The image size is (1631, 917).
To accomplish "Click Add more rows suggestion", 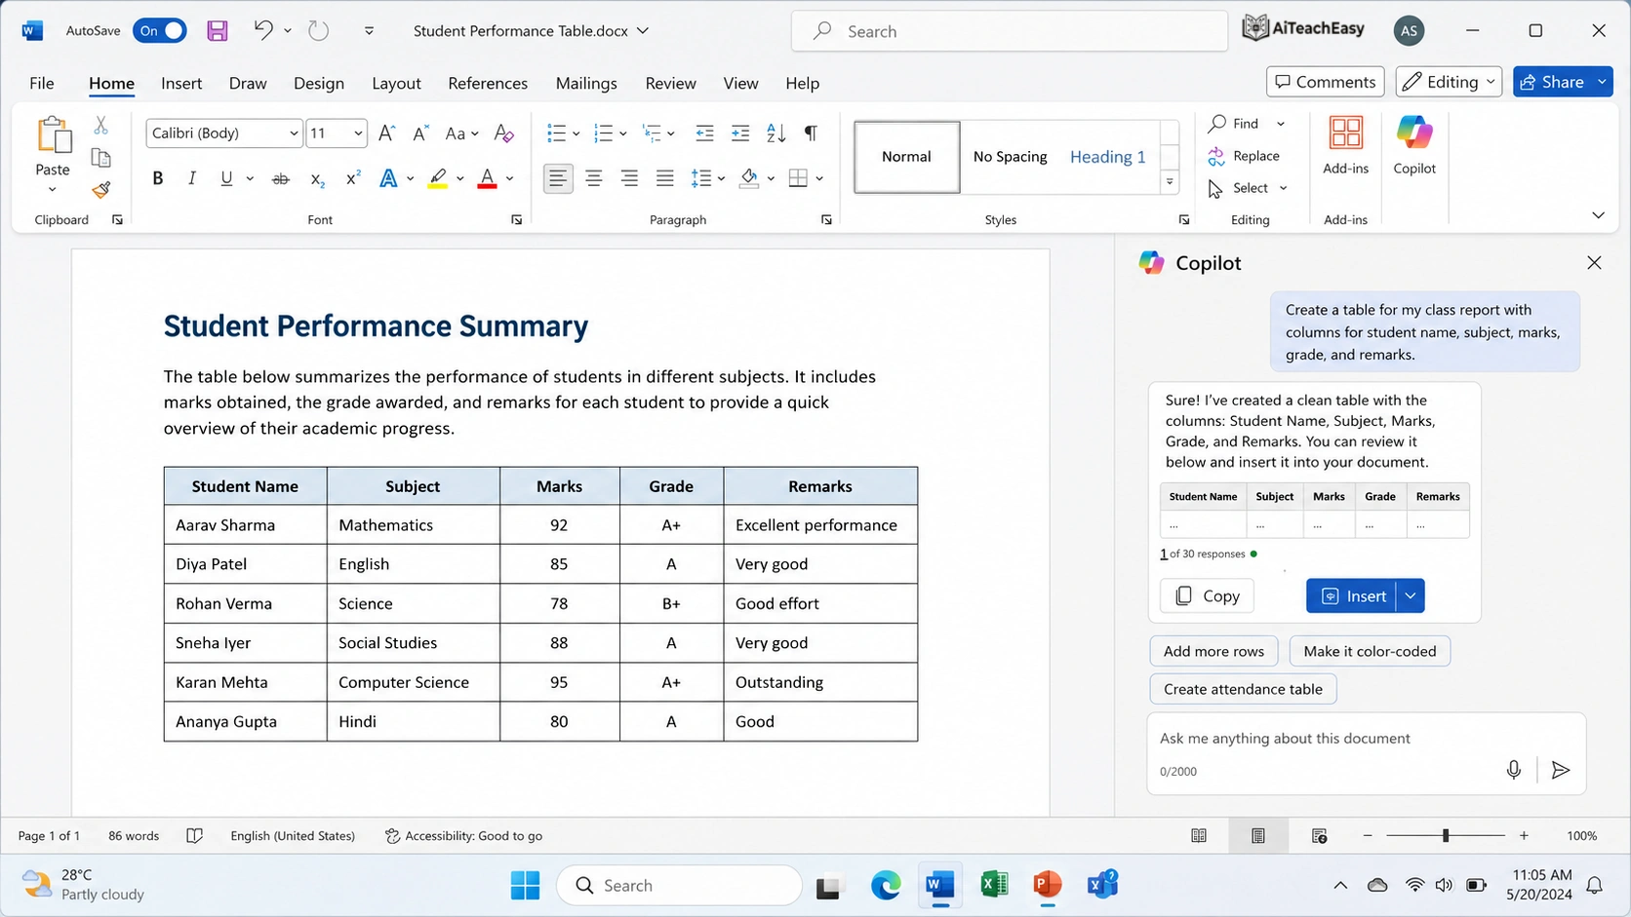I will point(1213,651).
